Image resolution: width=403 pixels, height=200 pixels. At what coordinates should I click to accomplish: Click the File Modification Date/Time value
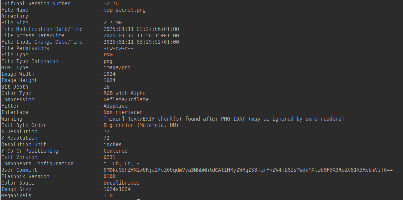pos(141,29)
